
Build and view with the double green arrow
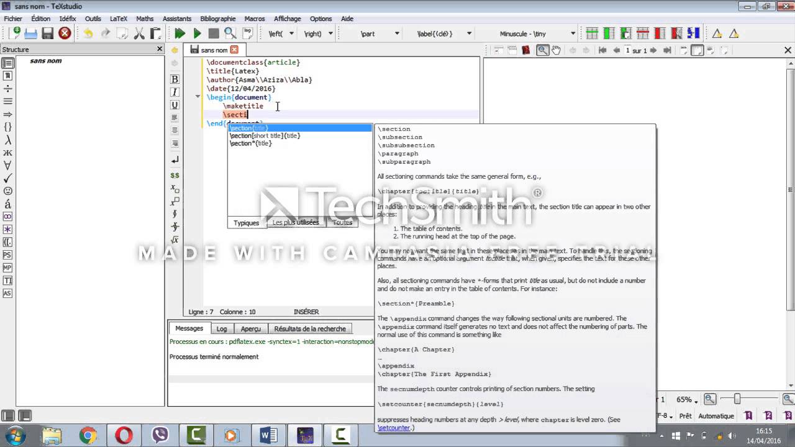(x=179, y=34)
